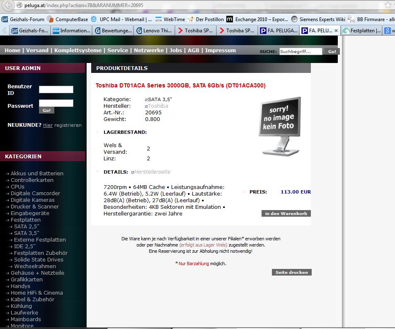
Task: Open the SATA 3,5" category link in product details
Action: [x=160, y=99]
